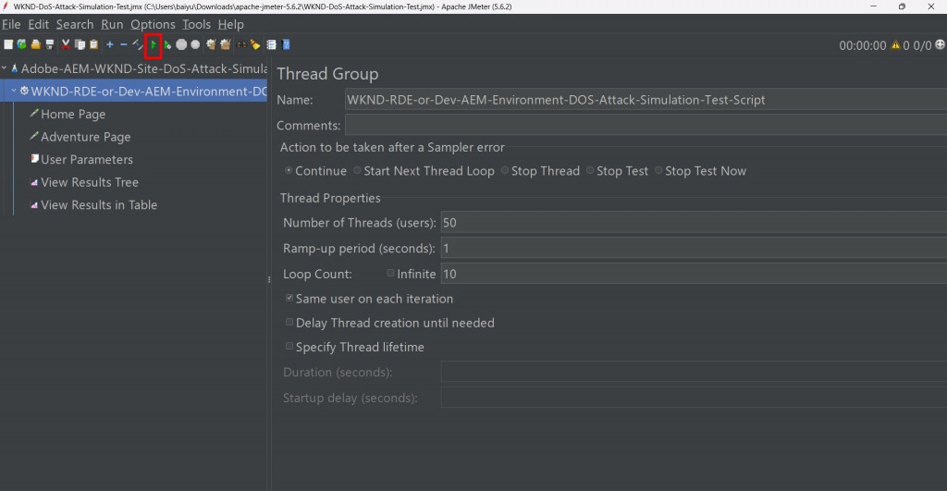Select Start Next Thread Loop option
947x491 pixels.
pyautogui.click(x=358, y=171)
